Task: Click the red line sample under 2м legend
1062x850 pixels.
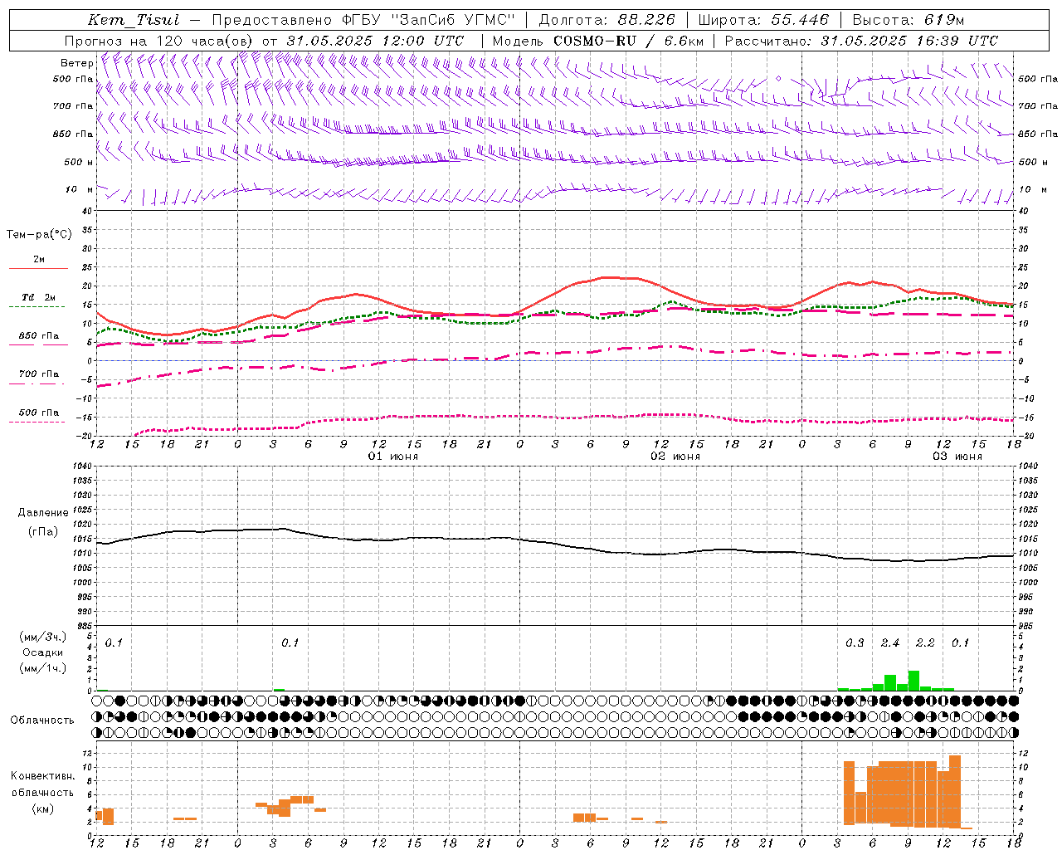Action: (x=38, y=268)
